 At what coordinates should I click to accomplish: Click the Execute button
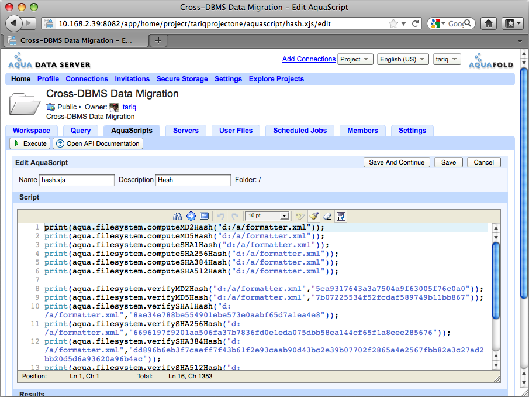click(30, 143)
